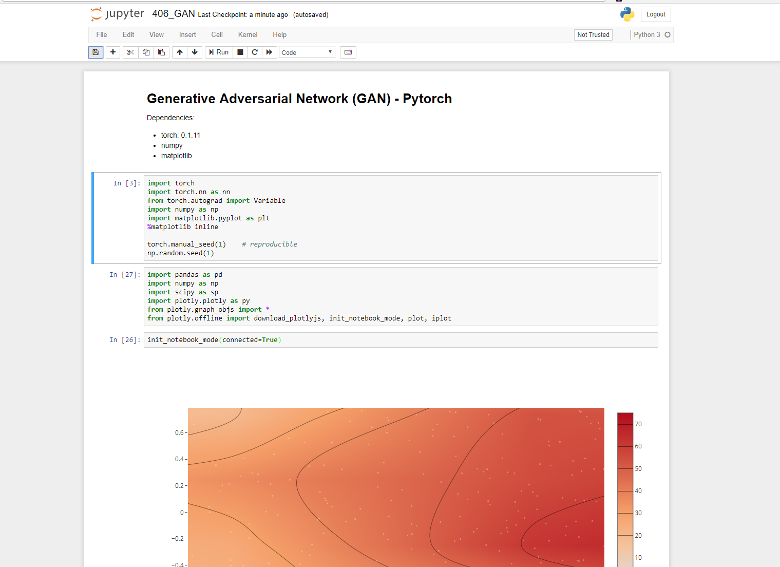The height and width of the screenshot is (567, 780).
Task: Click the Not Trusted indicator
Action: [593, 34]
